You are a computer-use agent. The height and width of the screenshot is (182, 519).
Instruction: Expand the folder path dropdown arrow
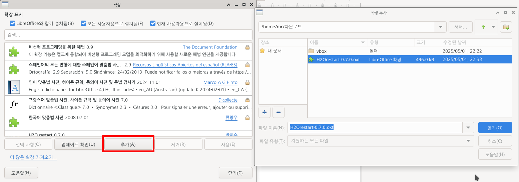(441, 27)
